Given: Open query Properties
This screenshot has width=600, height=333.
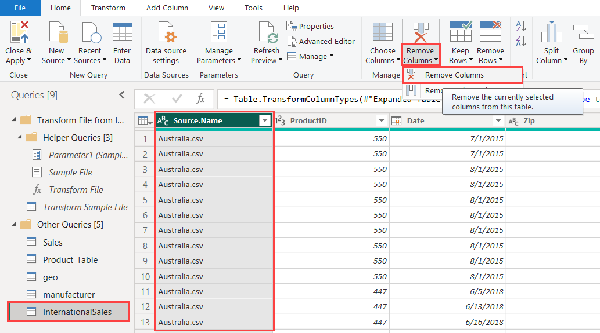Looking at the screenshot, I should pos(310,26).
